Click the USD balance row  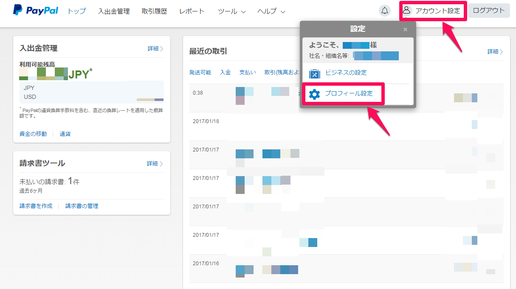[92, 97]
